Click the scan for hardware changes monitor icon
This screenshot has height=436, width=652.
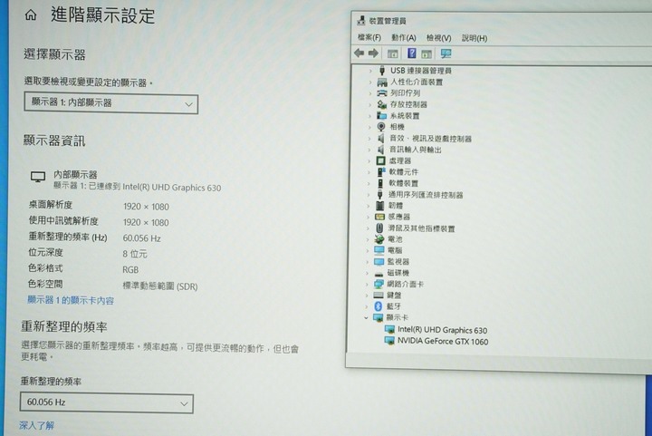(446, 53)
